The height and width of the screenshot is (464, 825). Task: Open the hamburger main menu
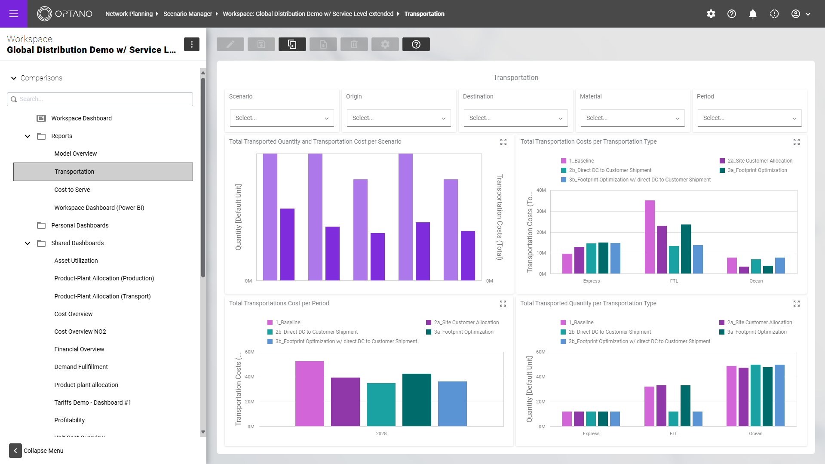pos(14,14)
